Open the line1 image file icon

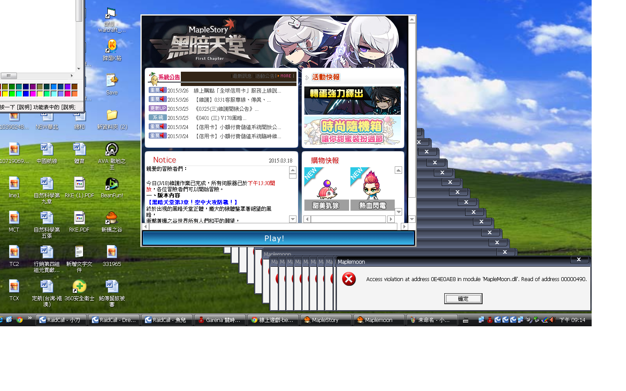[x=14, y=187]
